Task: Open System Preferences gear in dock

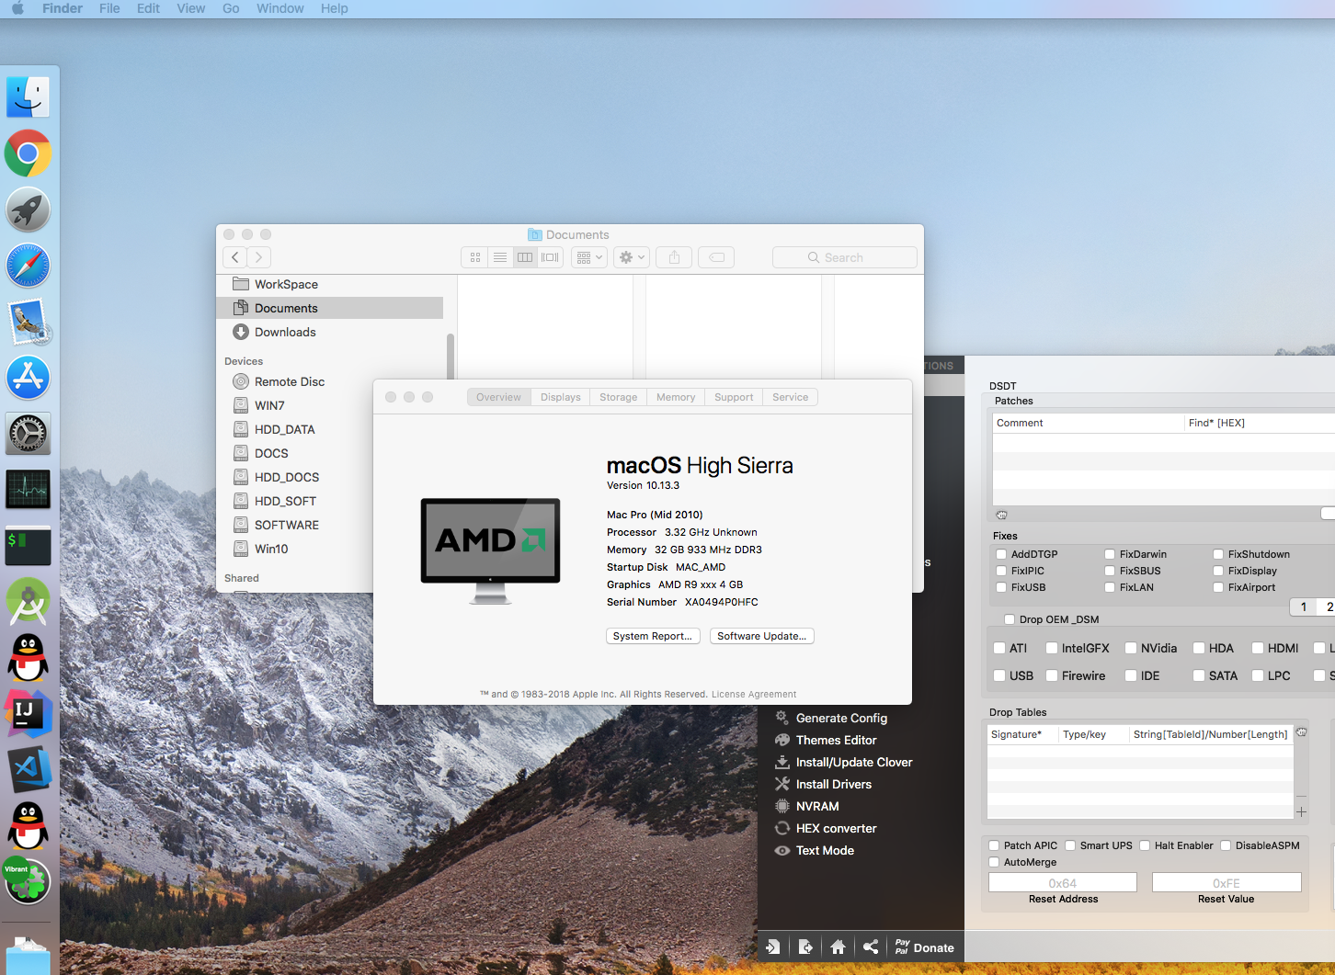Action: coord(29,434)
